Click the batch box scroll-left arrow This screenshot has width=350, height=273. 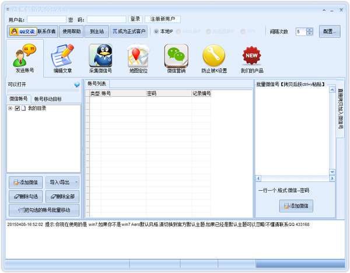pyautogui.click(x=258, y=178)
